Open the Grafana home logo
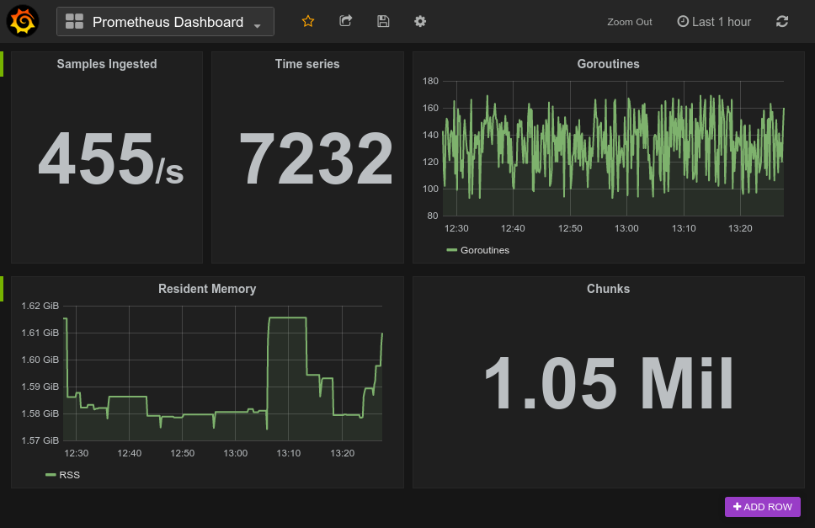Viewport: 815px width, 528px height. click(x=22, y=21)
